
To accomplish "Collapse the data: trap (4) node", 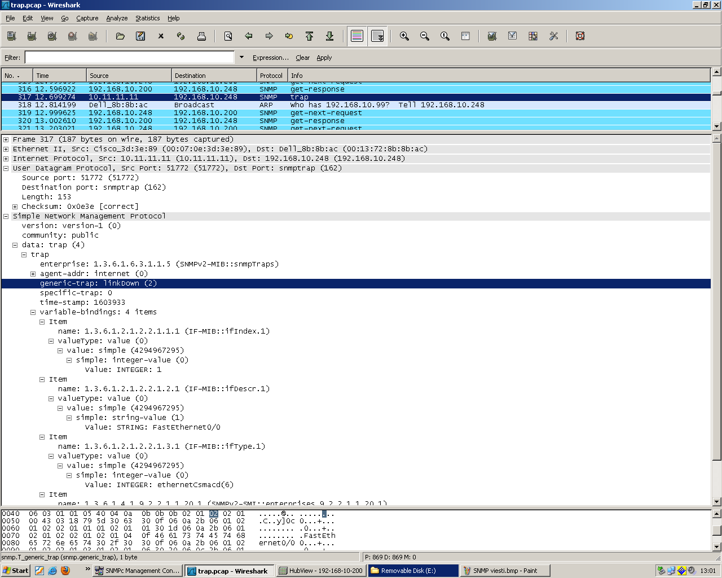I will coord(15,245).
